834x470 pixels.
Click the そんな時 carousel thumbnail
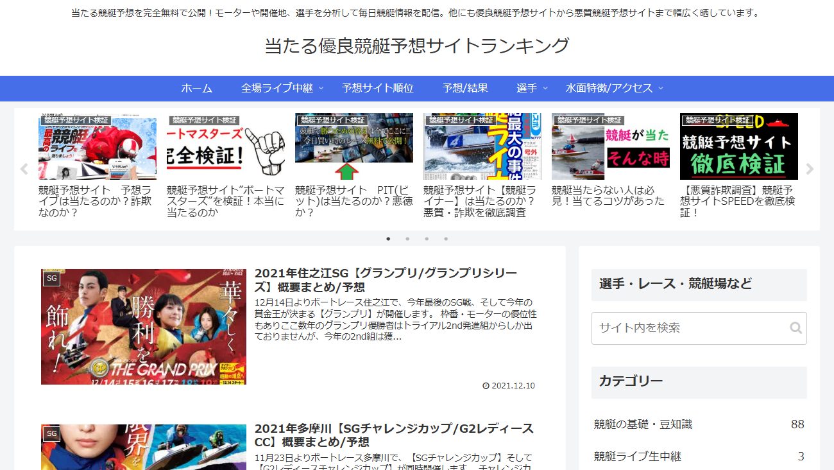611,146
